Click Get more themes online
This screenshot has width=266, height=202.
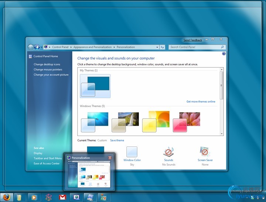click(x=201, y=102)
